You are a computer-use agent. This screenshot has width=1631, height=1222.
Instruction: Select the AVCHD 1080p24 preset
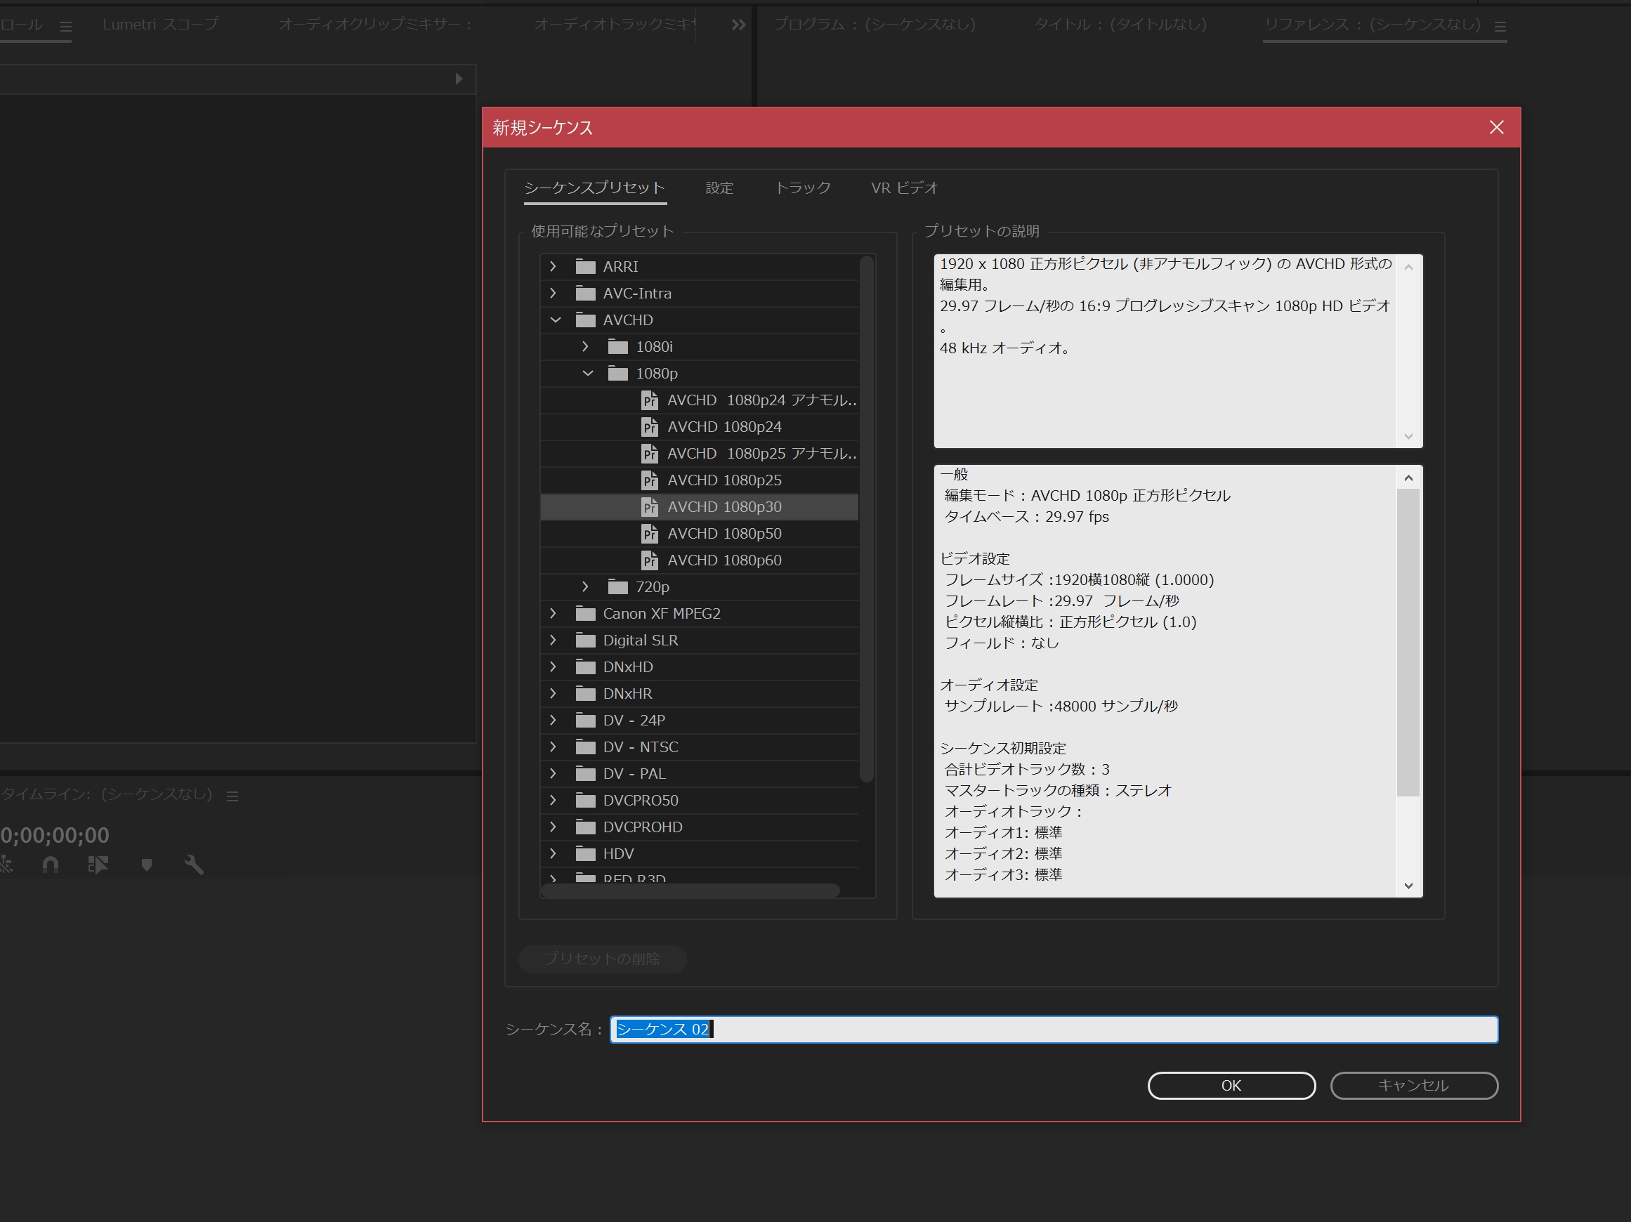(x=699, y=427)
